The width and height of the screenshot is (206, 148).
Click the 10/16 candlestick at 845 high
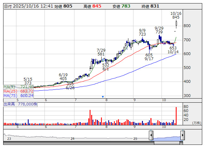tap(176, 24)
